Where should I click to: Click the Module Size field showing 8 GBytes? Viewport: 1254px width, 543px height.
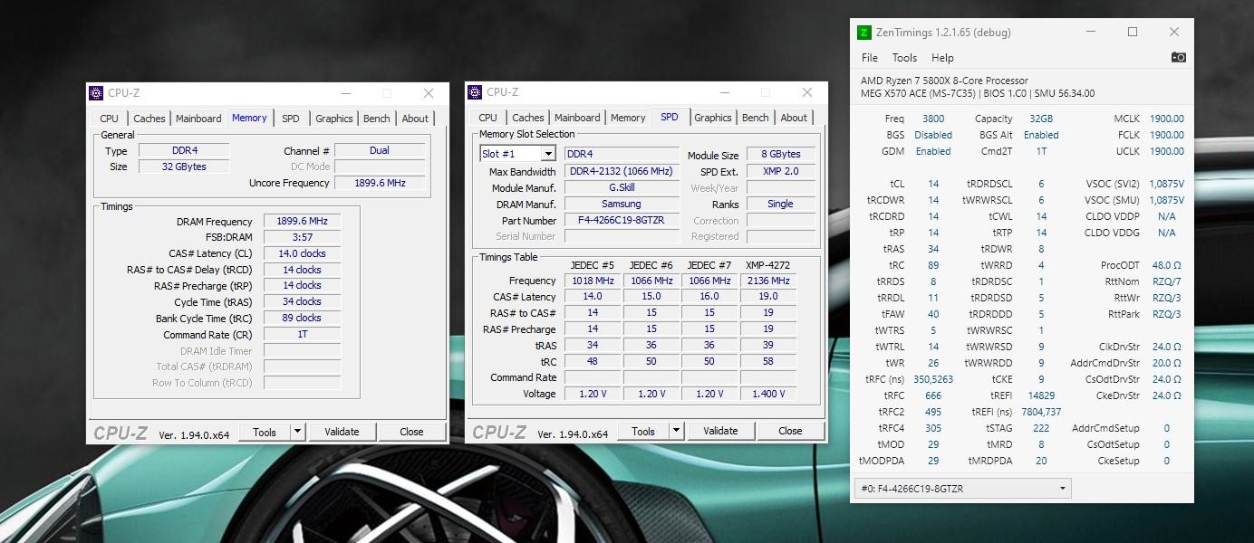[x=780, y=155]
